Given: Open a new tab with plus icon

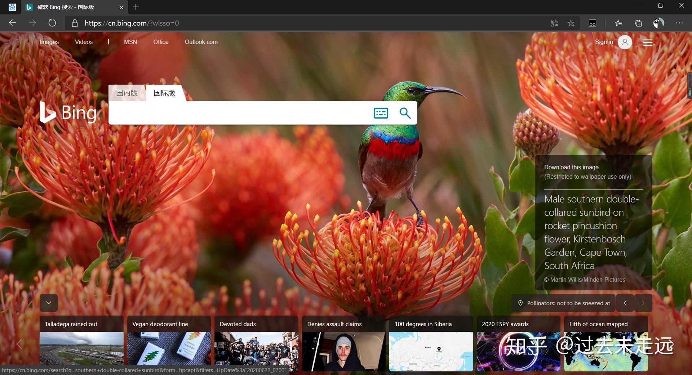Looking at the screenshot, I should [136, 7].
